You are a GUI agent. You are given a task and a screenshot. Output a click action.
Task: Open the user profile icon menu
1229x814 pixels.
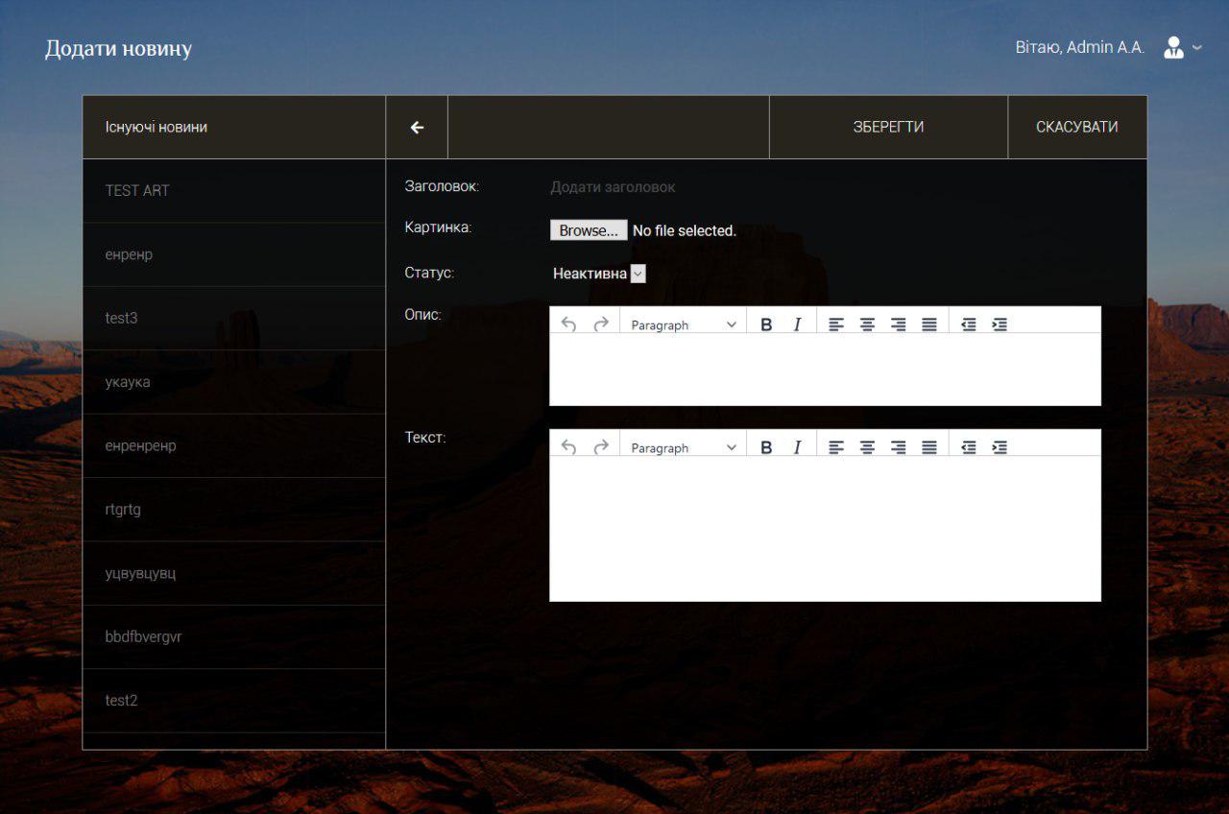point(1180,47)
